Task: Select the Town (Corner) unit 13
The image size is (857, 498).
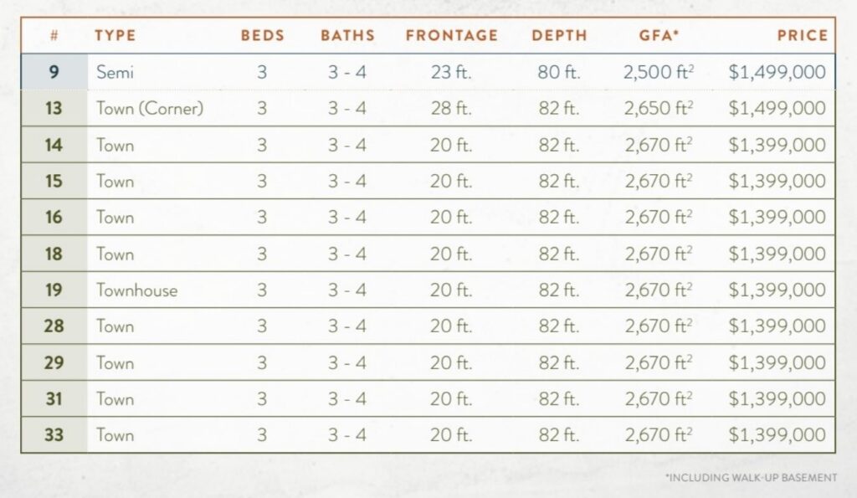Action: tap(150, 108)
